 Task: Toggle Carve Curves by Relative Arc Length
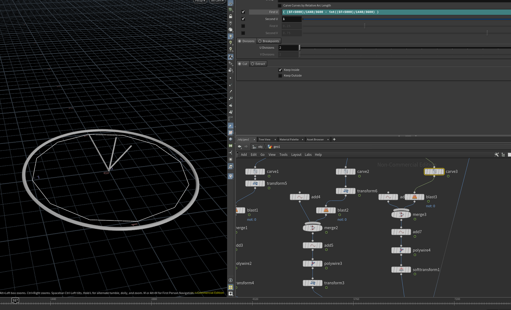point(280,6)
